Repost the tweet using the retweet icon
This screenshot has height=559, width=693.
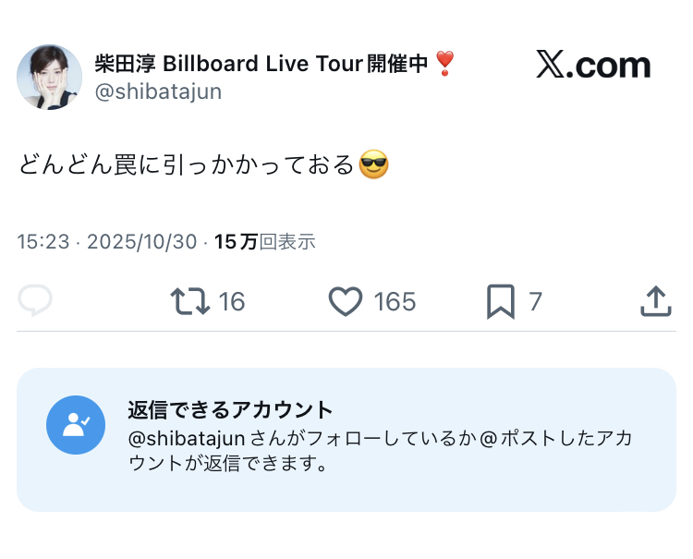(x=190, y=301)
